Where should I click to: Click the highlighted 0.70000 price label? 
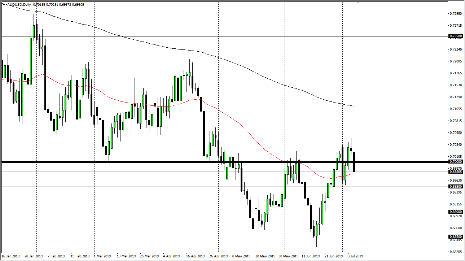[x=456, y=162]
